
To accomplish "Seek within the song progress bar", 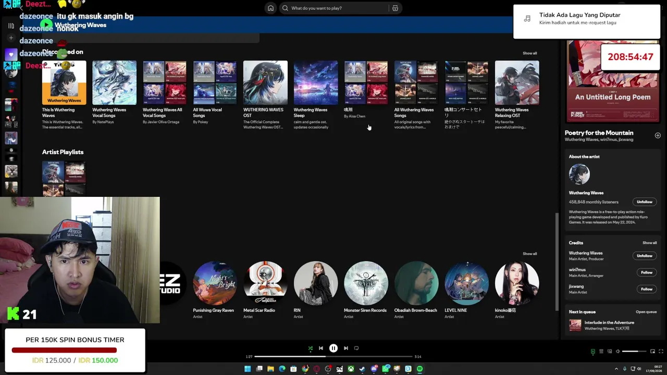I will pos(333,357).
